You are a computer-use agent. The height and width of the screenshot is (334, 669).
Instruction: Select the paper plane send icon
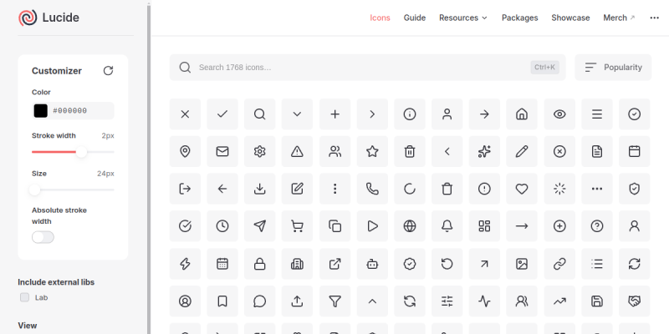coord(259,225)
